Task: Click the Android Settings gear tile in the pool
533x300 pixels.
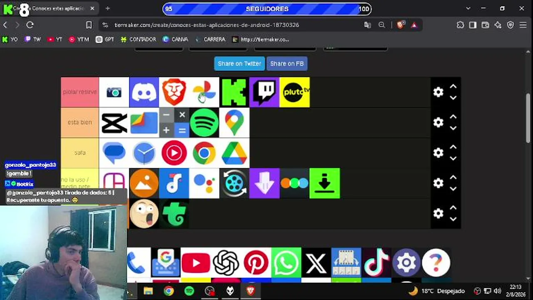Action: (x=406, y=262)
